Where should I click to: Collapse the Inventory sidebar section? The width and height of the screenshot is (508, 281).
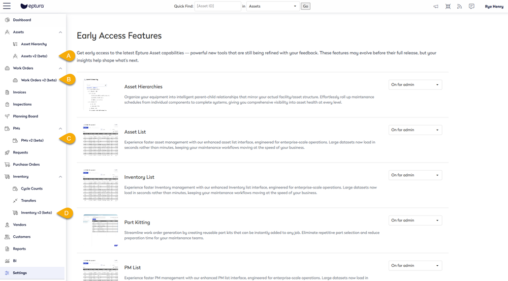pos(60,177)
